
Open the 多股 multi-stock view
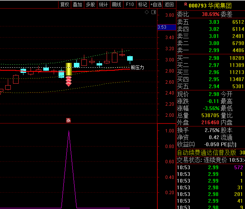coord(90,4)
